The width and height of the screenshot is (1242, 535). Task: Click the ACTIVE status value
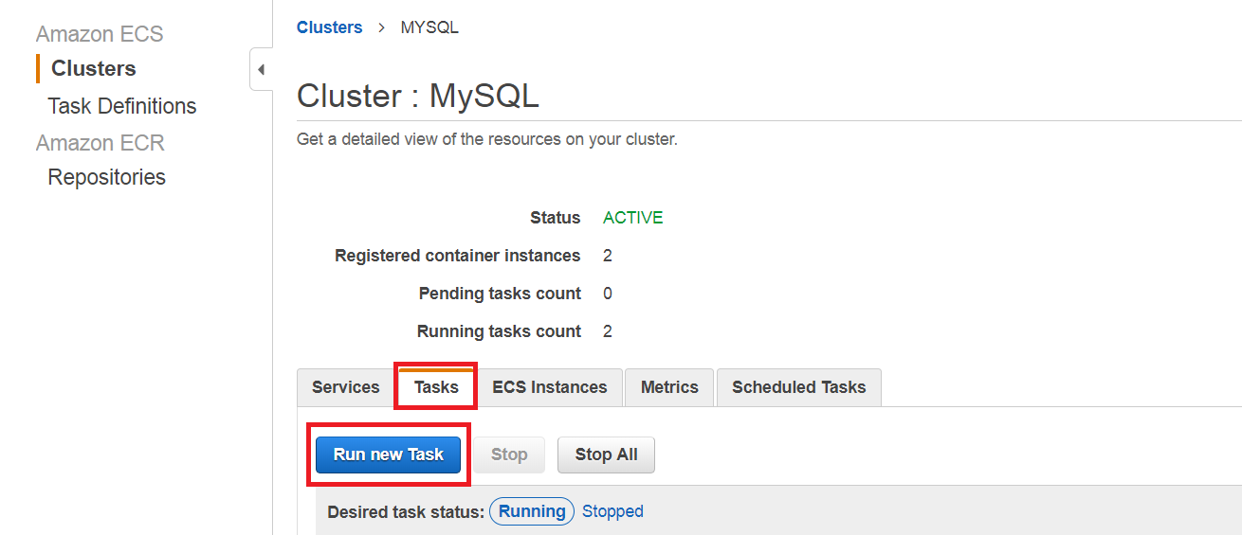(632, 218)
